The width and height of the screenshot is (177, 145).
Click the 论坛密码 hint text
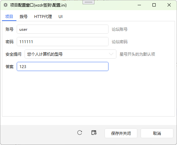[x=120, y=42]
